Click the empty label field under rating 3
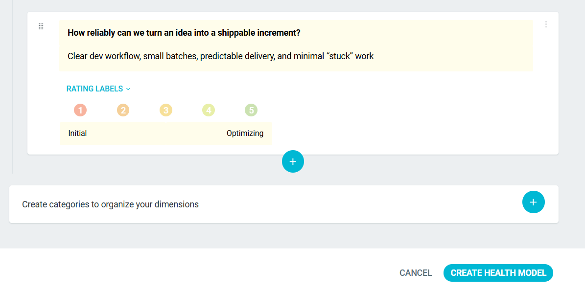Screen dimensions: 585x291 tap(166, 134)
